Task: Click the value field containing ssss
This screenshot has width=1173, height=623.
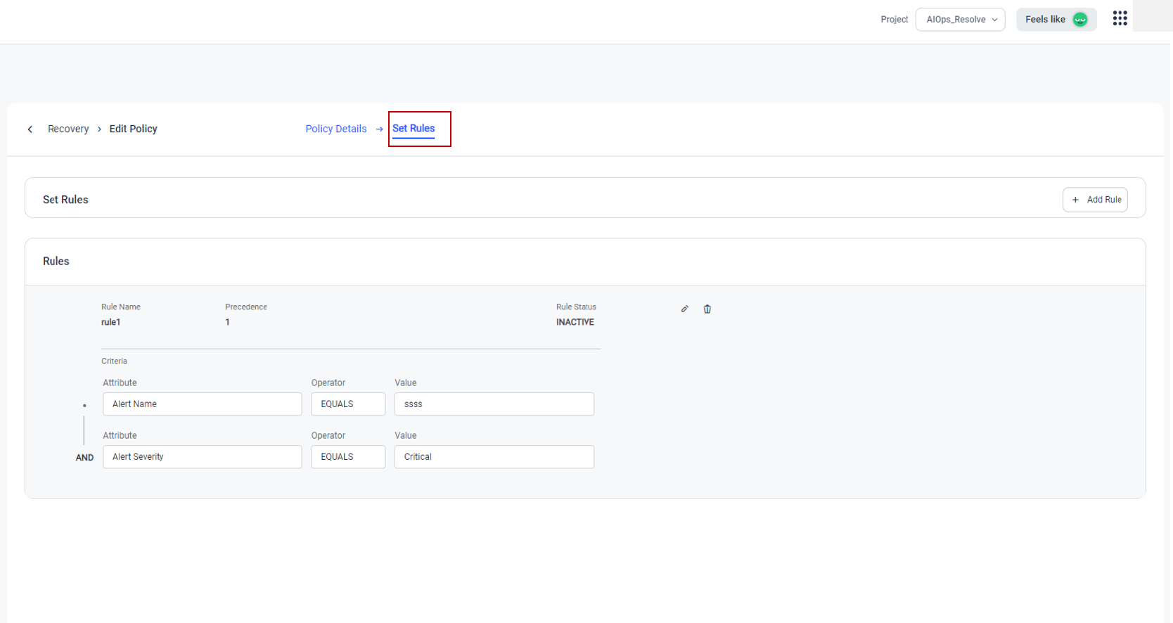Action: [494, 404]
